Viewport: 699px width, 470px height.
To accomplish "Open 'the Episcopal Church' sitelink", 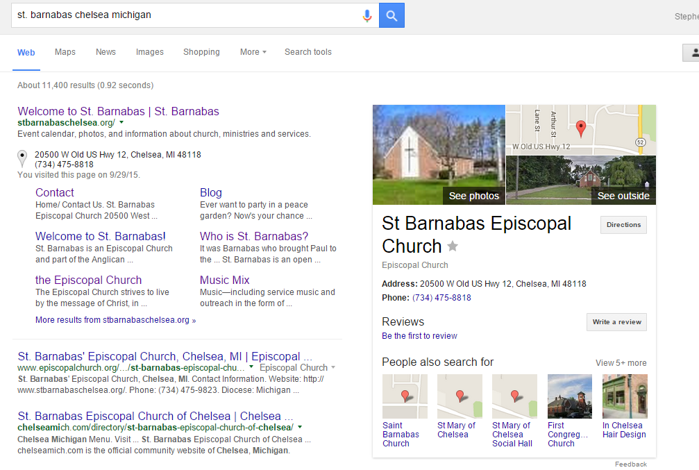I will 88,280.
